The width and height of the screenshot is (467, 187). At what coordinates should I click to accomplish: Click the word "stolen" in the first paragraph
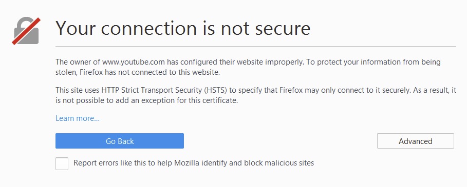[66, 72]
